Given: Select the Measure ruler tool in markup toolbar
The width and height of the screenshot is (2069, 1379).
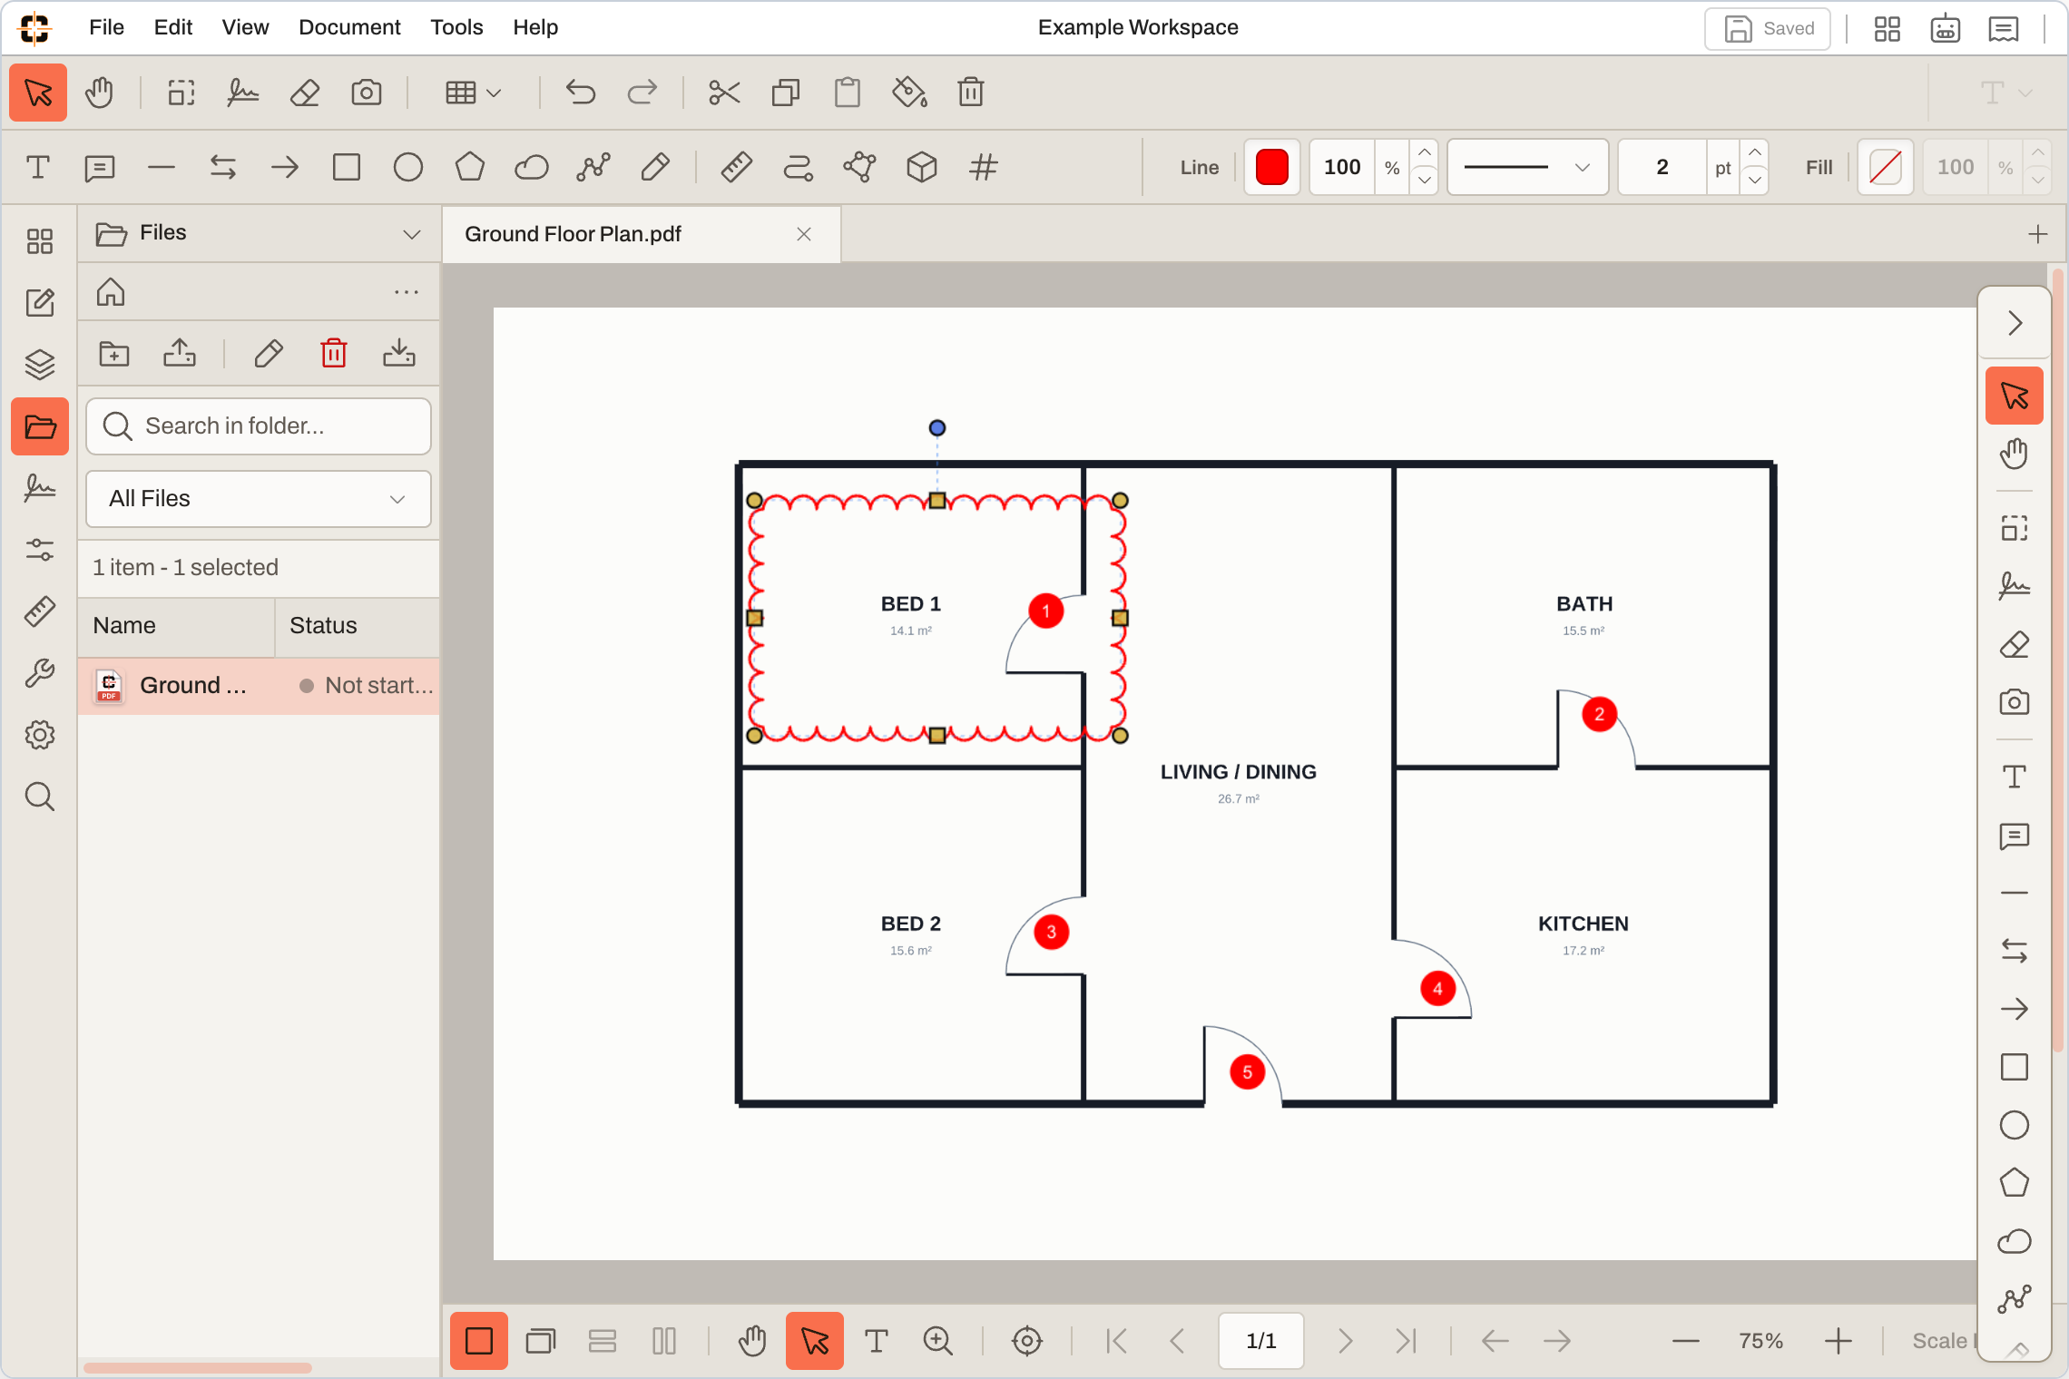Looking at the screenshot, I should point(737,167).
